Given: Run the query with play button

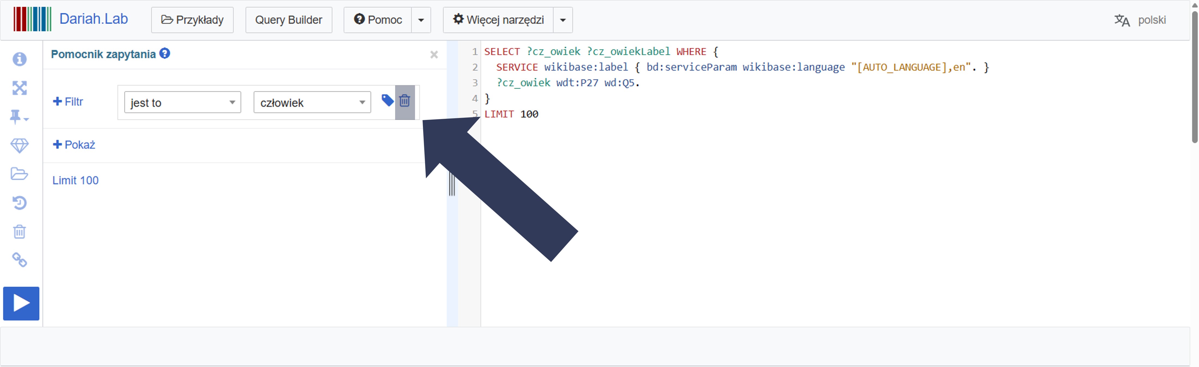Looking at the screenshot, I should click(22, 303).
